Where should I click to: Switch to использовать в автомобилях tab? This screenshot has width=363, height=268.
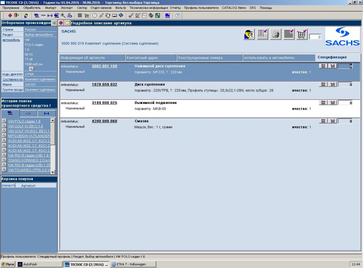click(x=279, y=58)
